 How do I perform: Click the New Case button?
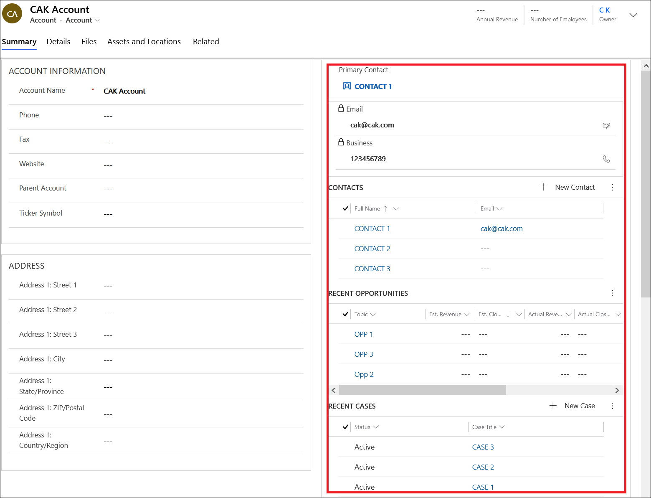[x=572, y=406]
